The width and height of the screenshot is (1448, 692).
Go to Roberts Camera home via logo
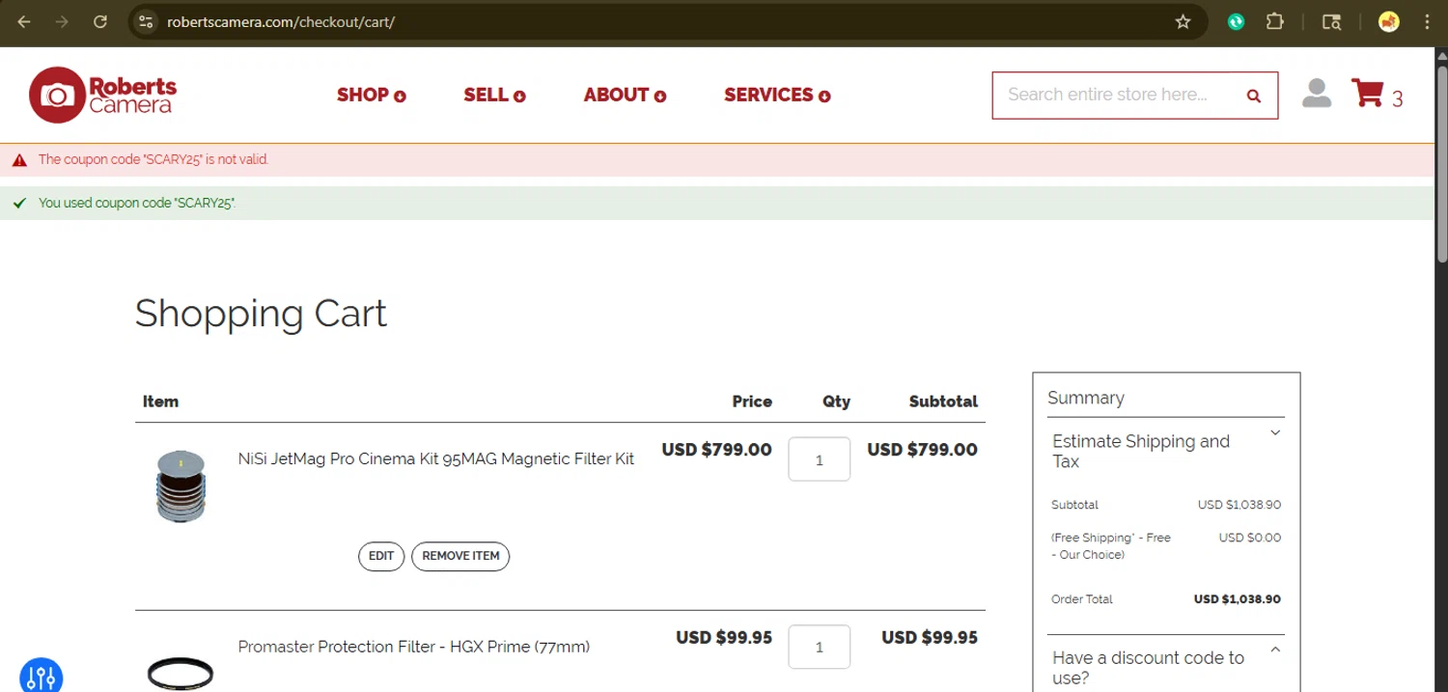(103, 95)
